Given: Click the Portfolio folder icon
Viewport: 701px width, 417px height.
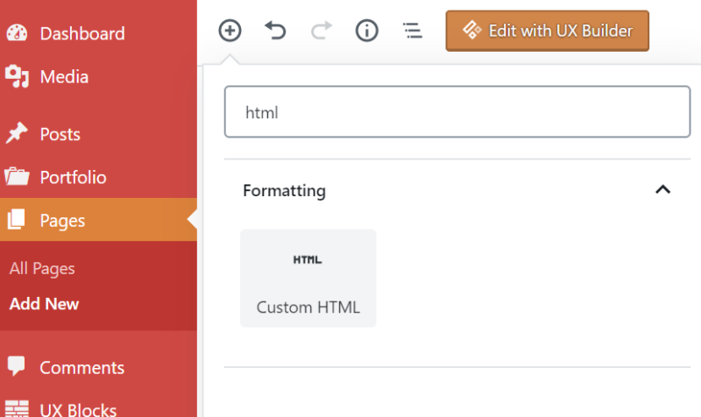Looking at the screenshot, I should [x=17, y=177].
